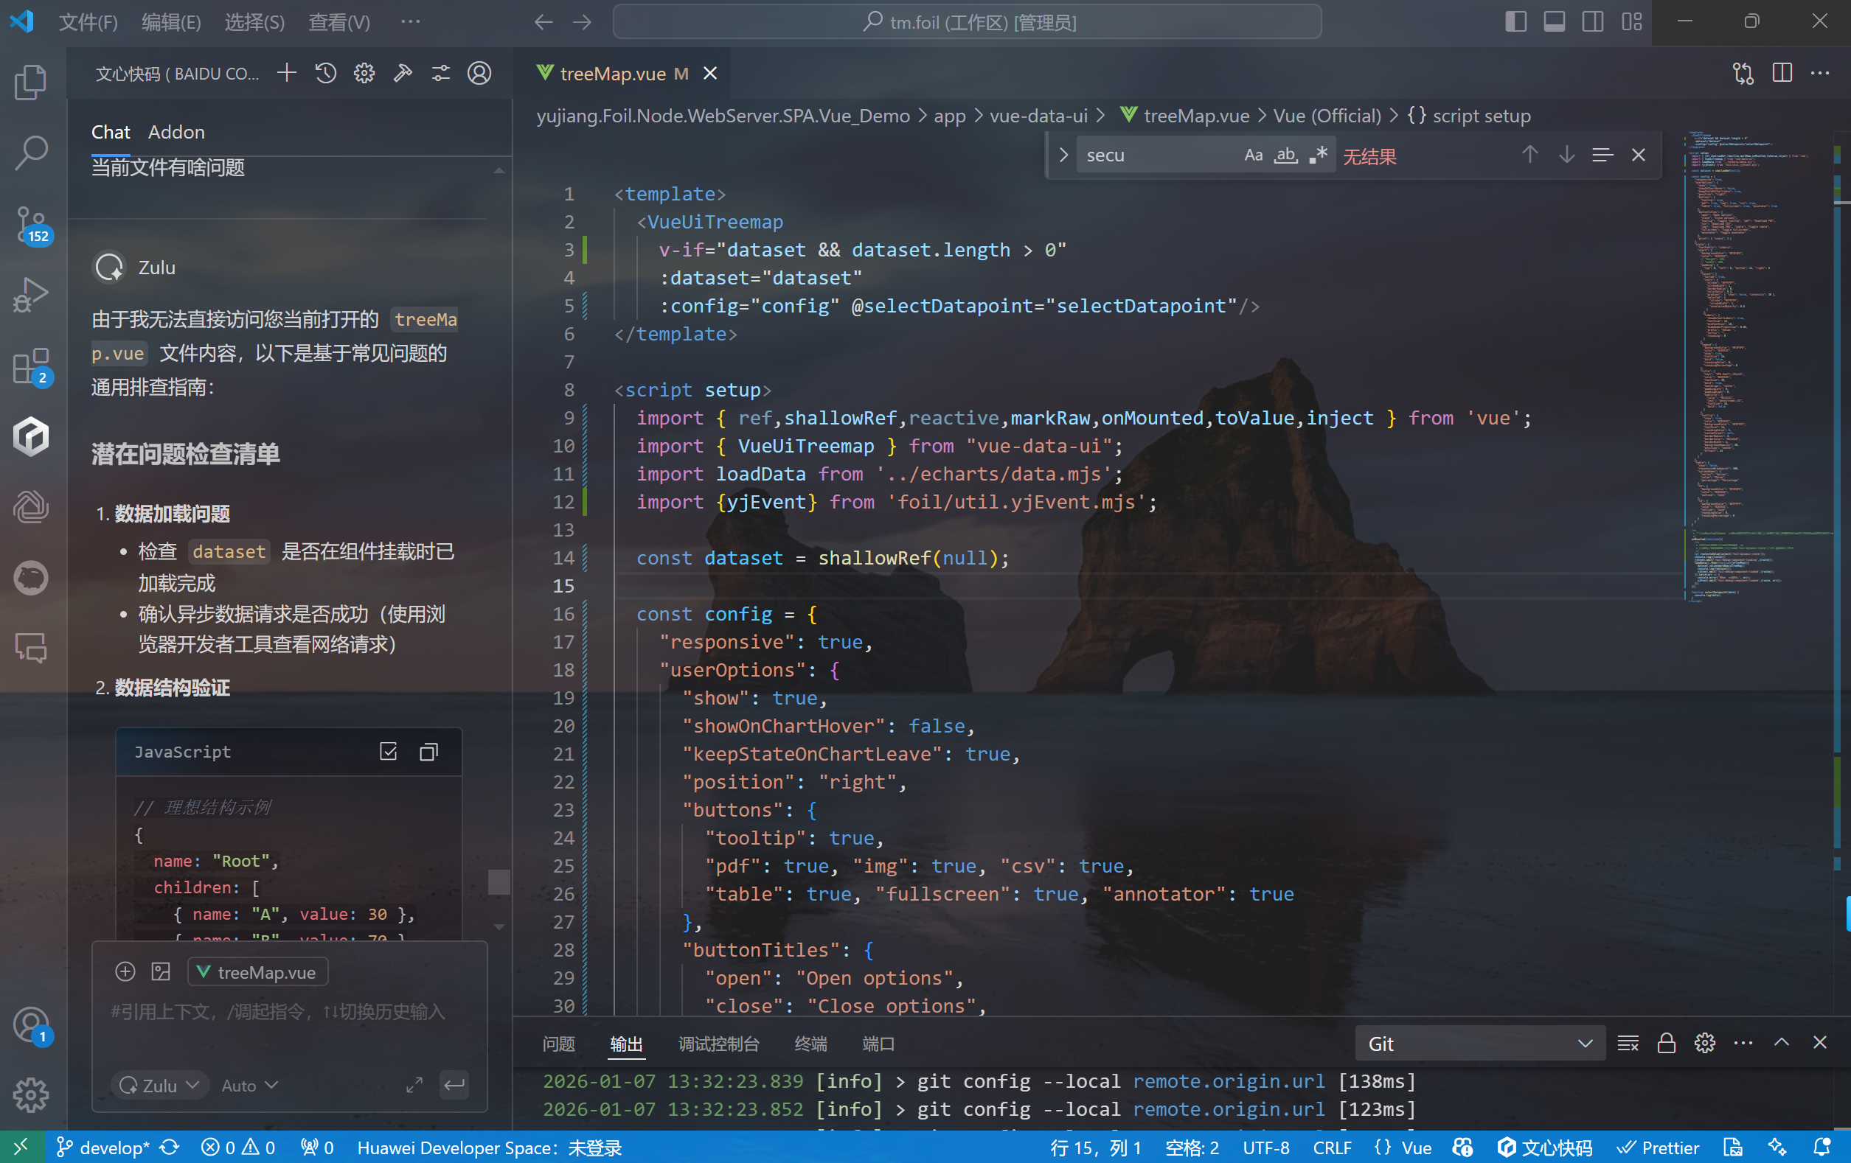Toggle regular expression search in find widget
Screen dimensions: 1851x1163
1318,156
